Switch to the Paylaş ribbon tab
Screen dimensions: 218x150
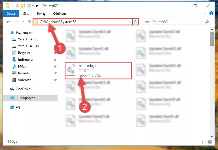point(41,14)
